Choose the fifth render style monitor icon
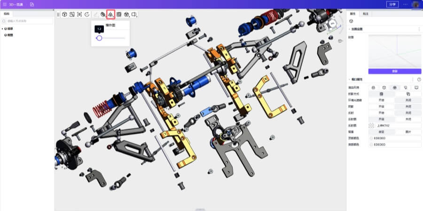This screenshot has height=211, width=423. pyautogui.click(x=416, y=88)
